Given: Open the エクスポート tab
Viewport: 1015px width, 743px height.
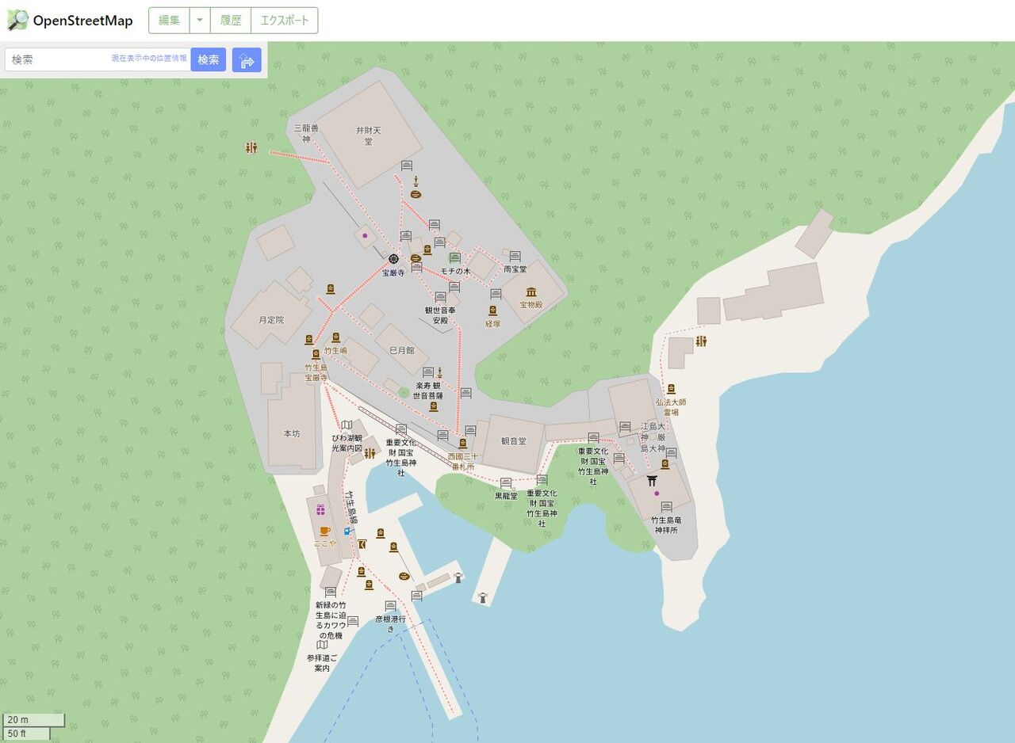Looking at the screenshot, I should 285,21.
